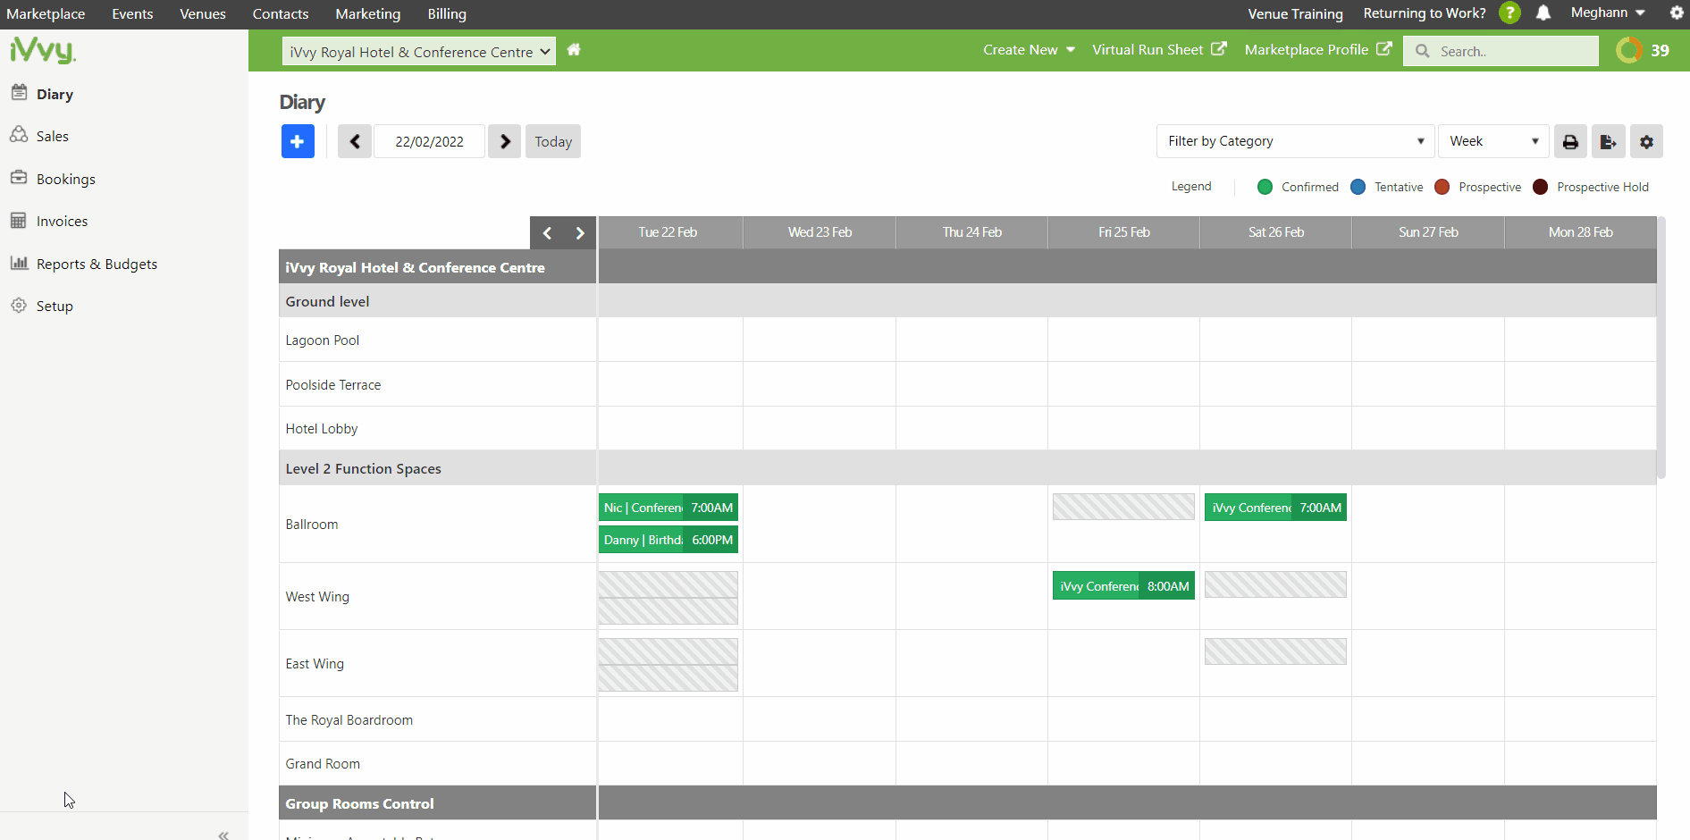This screenshot has width=1690, height=840.
Task: Open the Events menu
Action: [132, 14]
